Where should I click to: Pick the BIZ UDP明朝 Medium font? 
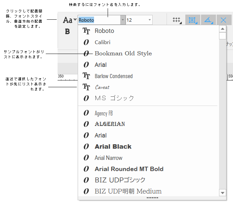click(x=128, y=191)
